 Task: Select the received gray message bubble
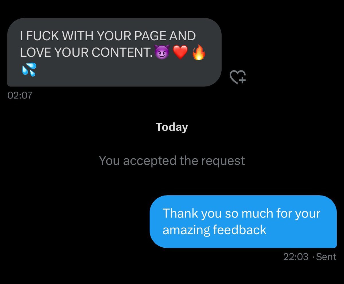(x=114, y=52)
